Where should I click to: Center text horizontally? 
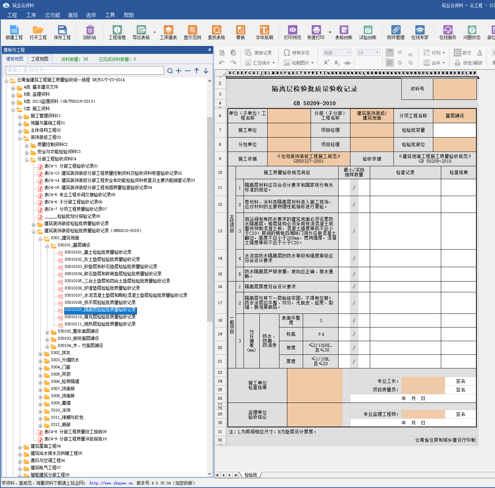(x=400, y=62)
